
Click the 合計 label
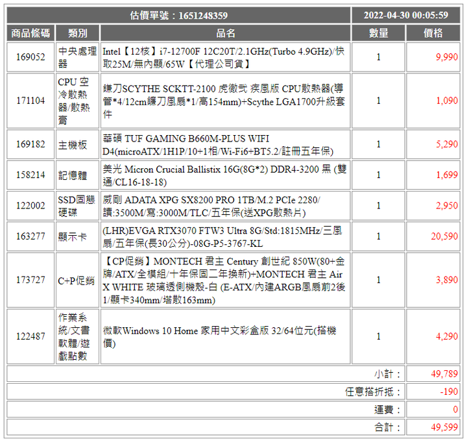(x=387, y=428)
